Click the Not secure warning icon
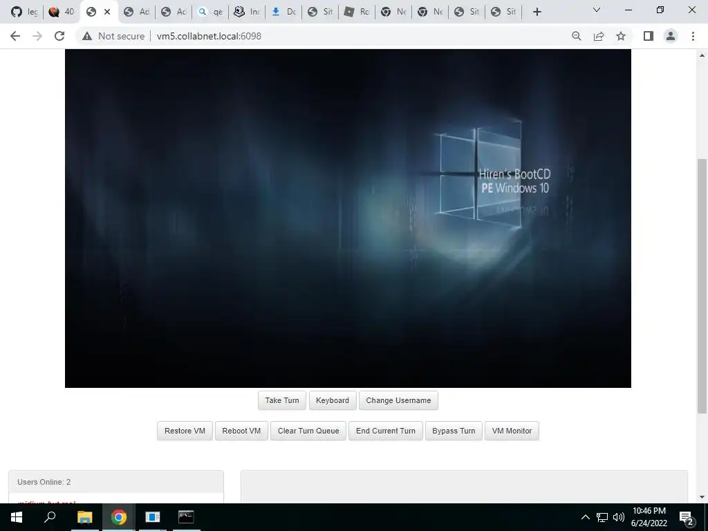 coord(87,36)
